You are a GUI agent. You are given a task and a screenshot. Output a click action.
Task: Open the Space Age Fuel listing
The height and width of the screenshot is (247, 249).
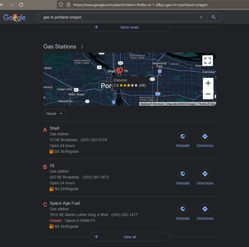(x=65, y=203)
